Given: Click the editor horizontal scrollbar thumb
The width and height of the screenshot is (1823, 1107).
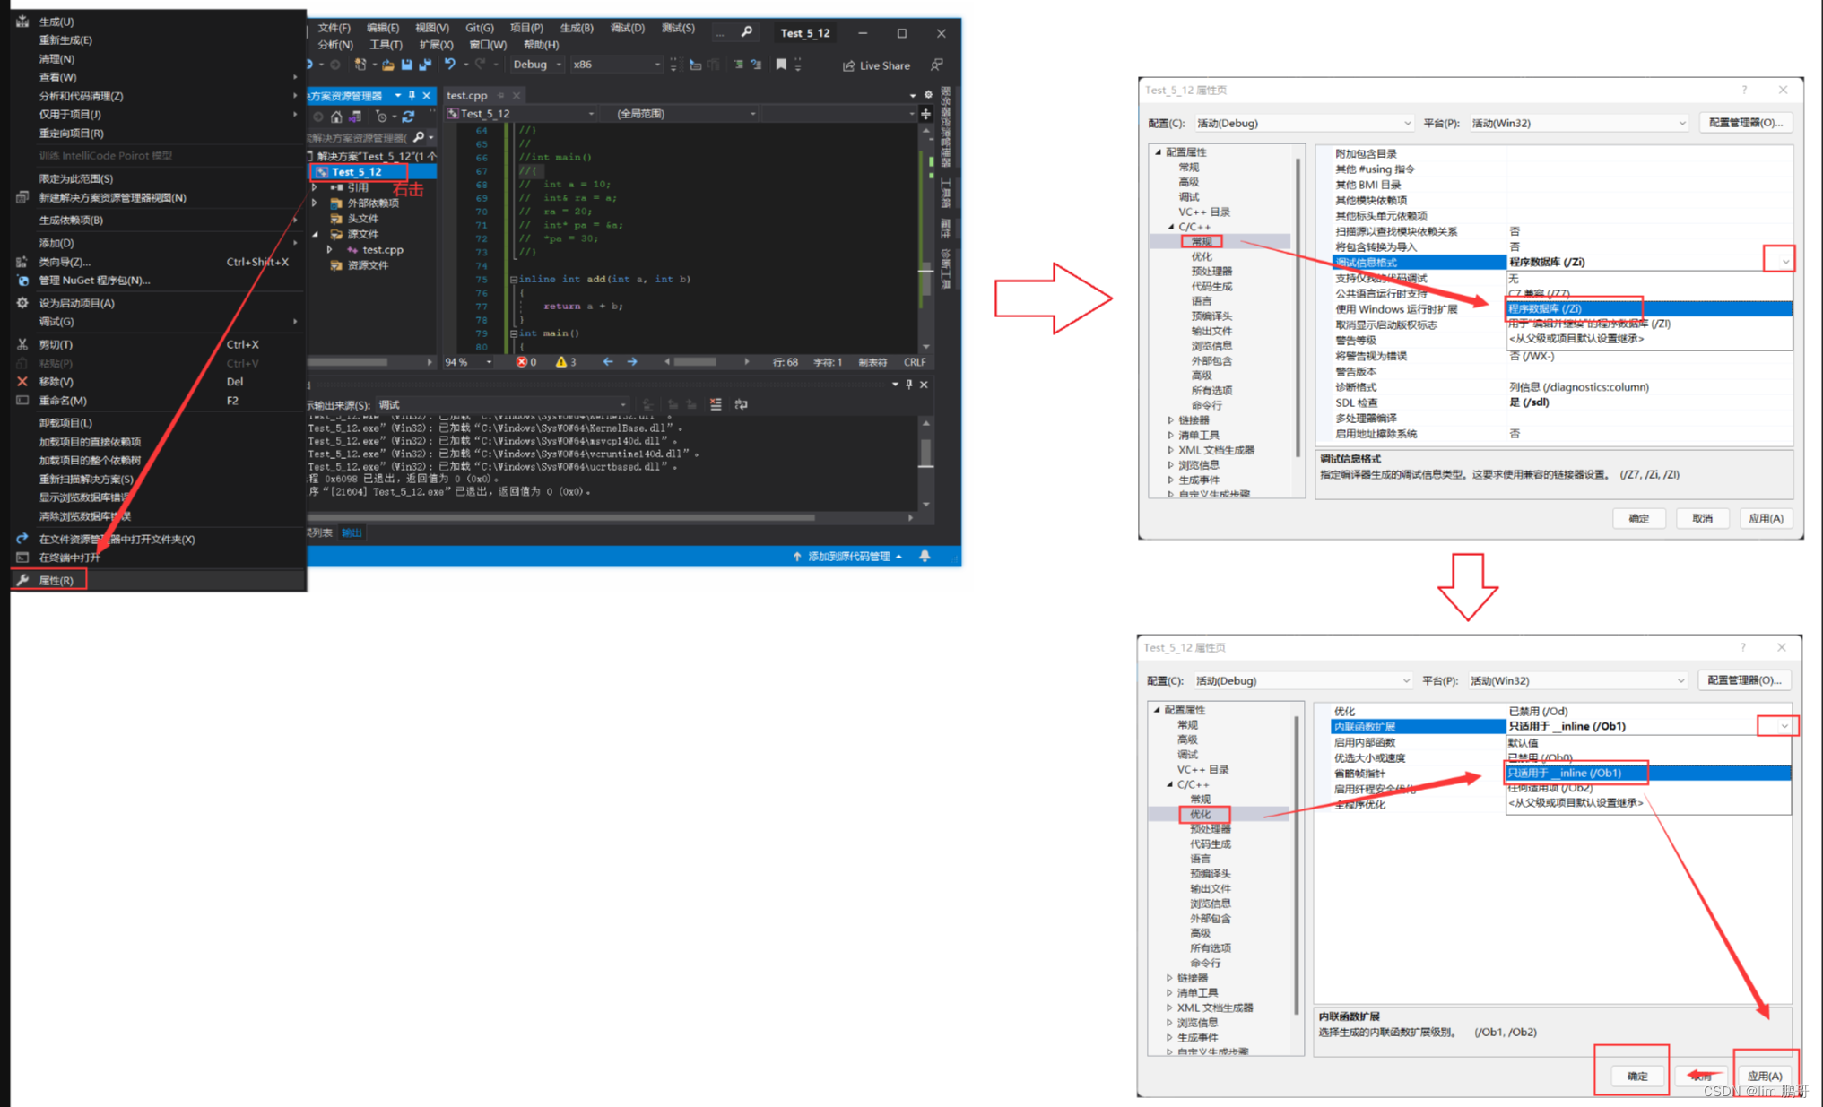Looking at the screenshot, I should pos(695,362).
